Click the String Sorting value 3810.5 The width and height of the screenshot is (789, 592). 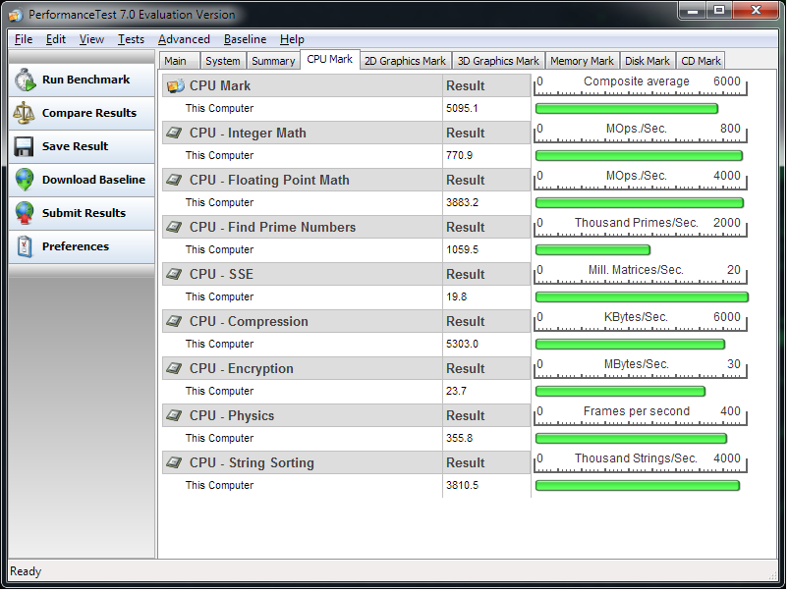click(x=462, y=485)
